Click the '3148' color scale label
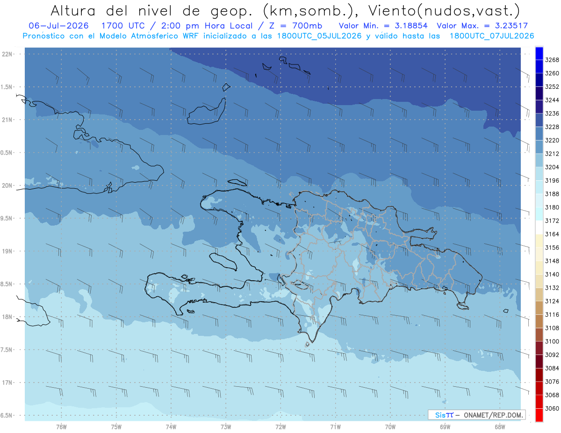The image size is (561, 433). pos(552,261)
